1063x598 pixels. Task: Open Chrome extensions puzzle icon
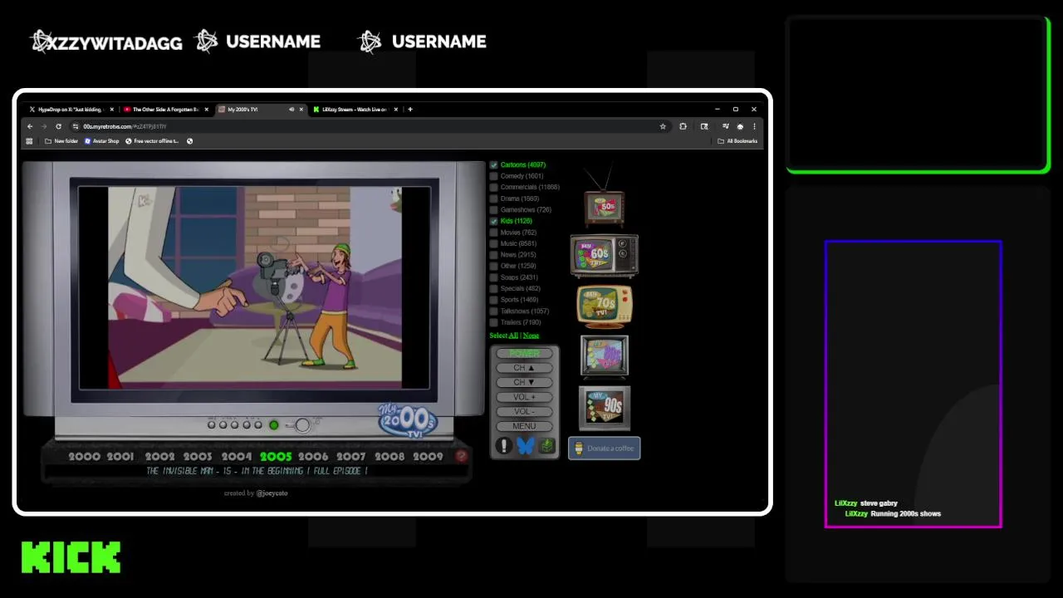tap(683, 126)
